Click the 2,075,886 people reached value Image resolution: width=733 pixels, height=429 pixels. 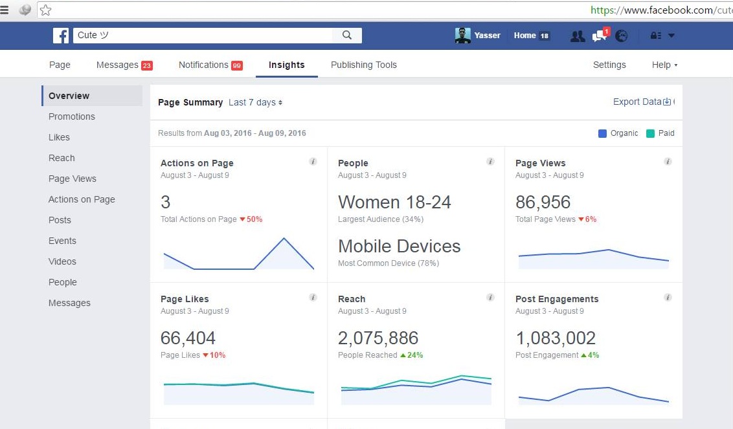click(378, 338)
